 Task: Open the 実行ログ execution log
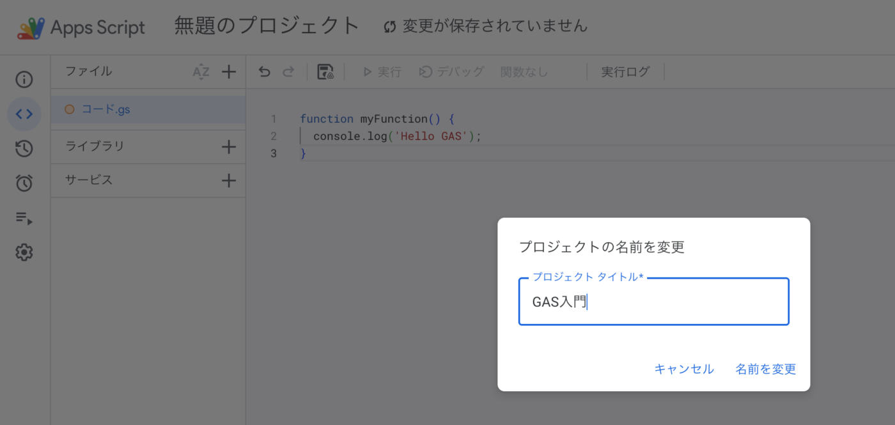[625, 72]
